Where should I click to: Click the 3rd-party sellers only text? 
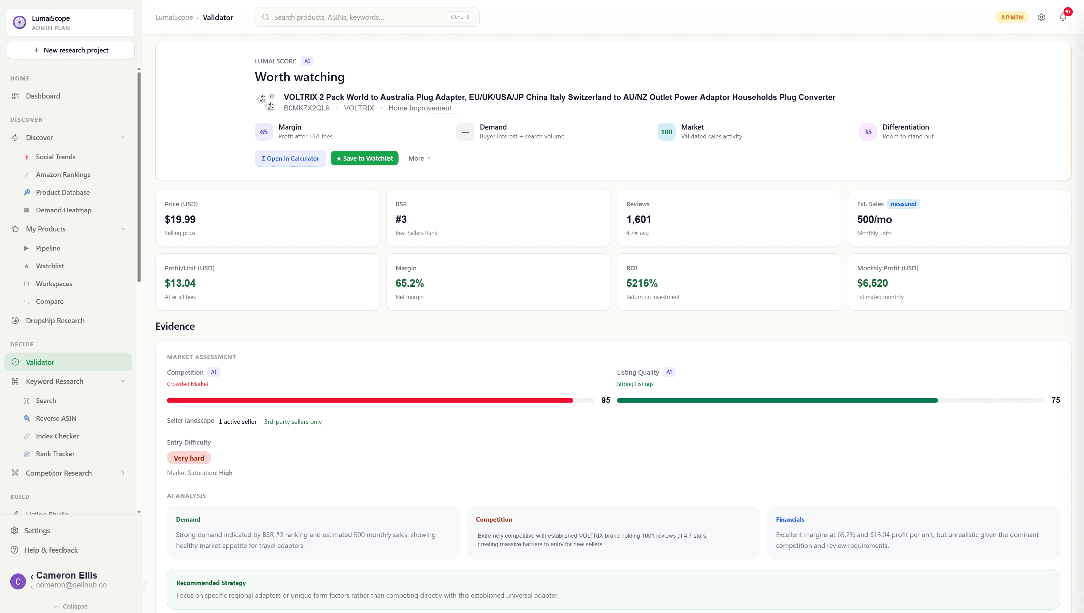point(293,421)
